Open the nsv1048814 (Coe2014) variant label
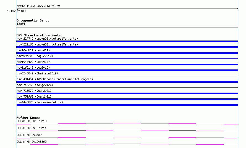 pos(33,50)
